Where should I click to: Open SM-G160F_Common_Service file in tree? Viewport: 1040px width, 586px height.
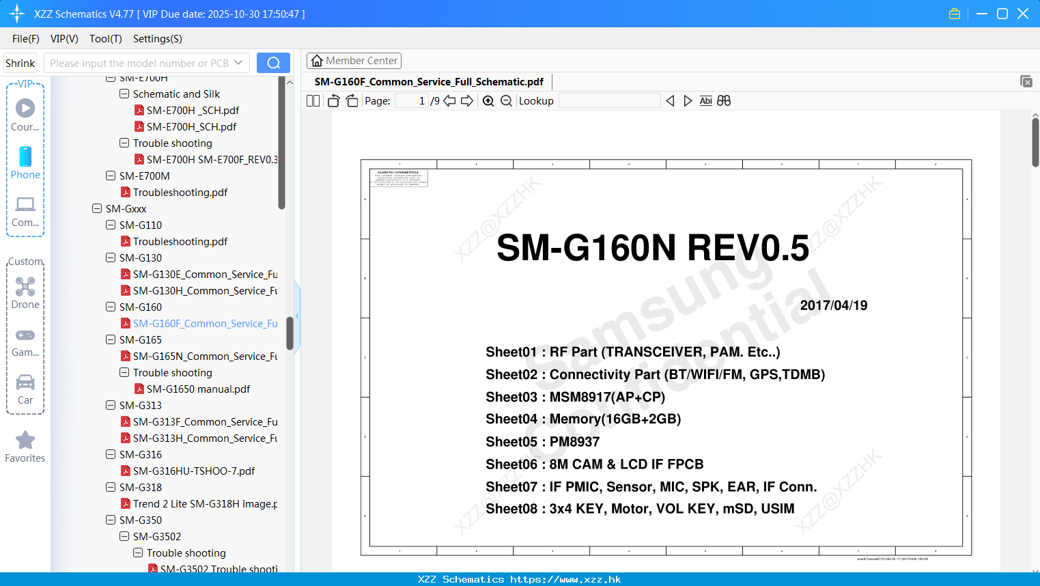(x=205, y=323)
